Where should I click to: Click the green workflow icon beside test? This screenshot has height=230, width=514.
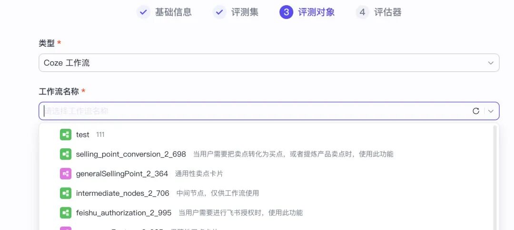(x=66, y=134)
